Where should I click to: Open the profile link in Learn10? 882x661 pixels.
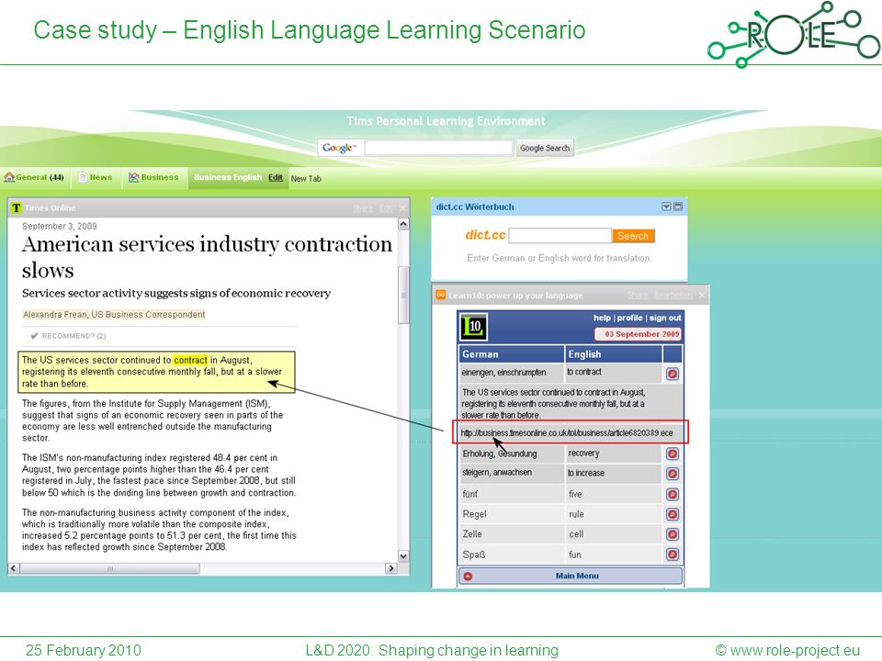630,318
